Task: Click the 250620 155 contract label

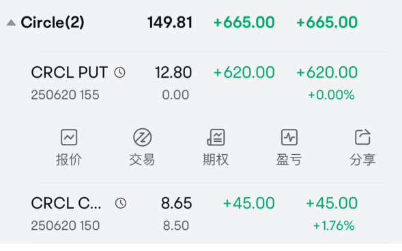Action: (x=65, y=95)
